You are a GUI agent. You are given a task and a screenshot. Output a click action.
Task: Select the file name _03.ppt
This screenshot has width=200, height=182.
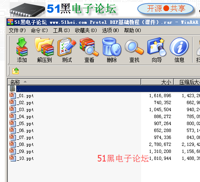[25, 109]
